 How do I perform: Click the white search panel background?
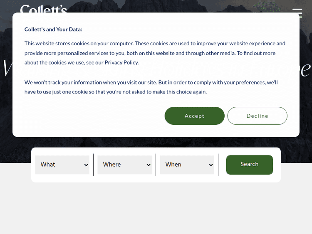click(156, 179)
